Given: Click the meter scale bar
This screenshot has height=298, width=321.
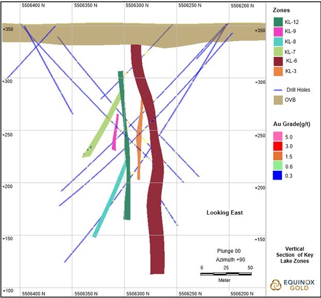Looking at the screenshot, I should pyautogui.click(x=225, y=274).
